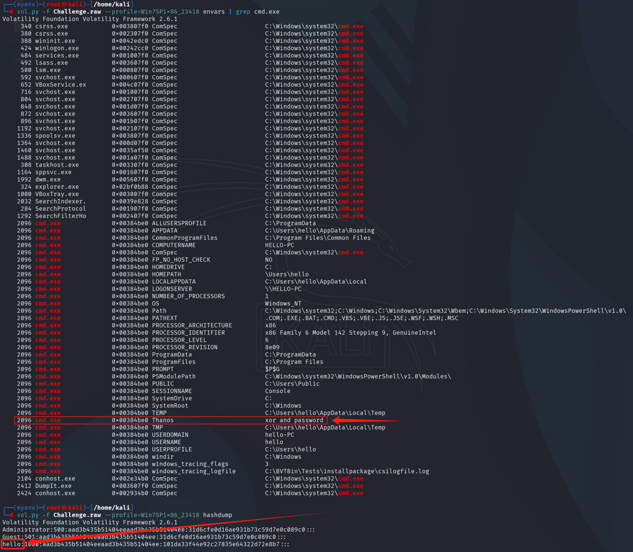Click the Thanos environment variable name
This screenshot has height=552, width=633.
163,420
